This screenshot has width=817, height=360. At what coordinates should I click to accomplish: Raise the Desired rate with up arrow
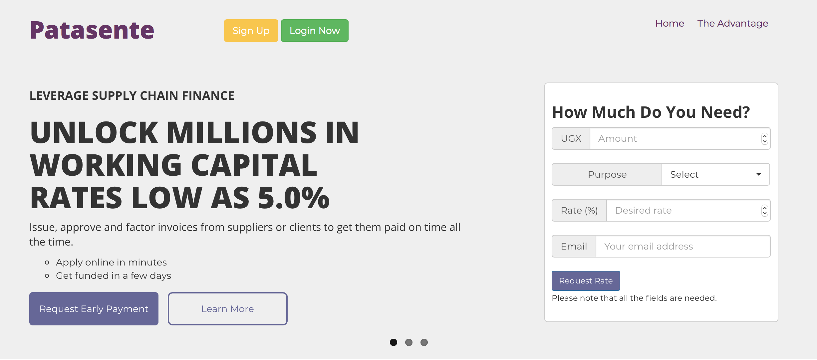[764, 208]
